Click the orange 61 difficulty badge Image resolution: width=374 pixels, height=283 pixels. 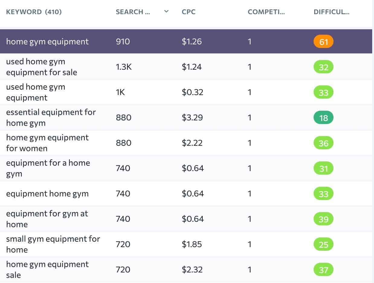coord(323,42)
